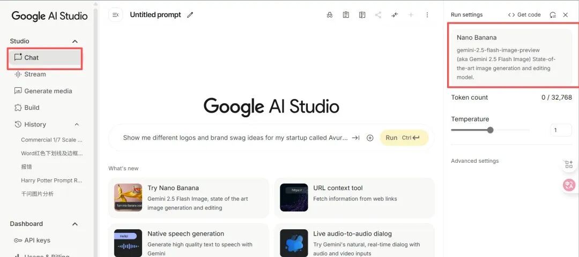Open the three-dot more options menu
579x257 pixels.
427,15
